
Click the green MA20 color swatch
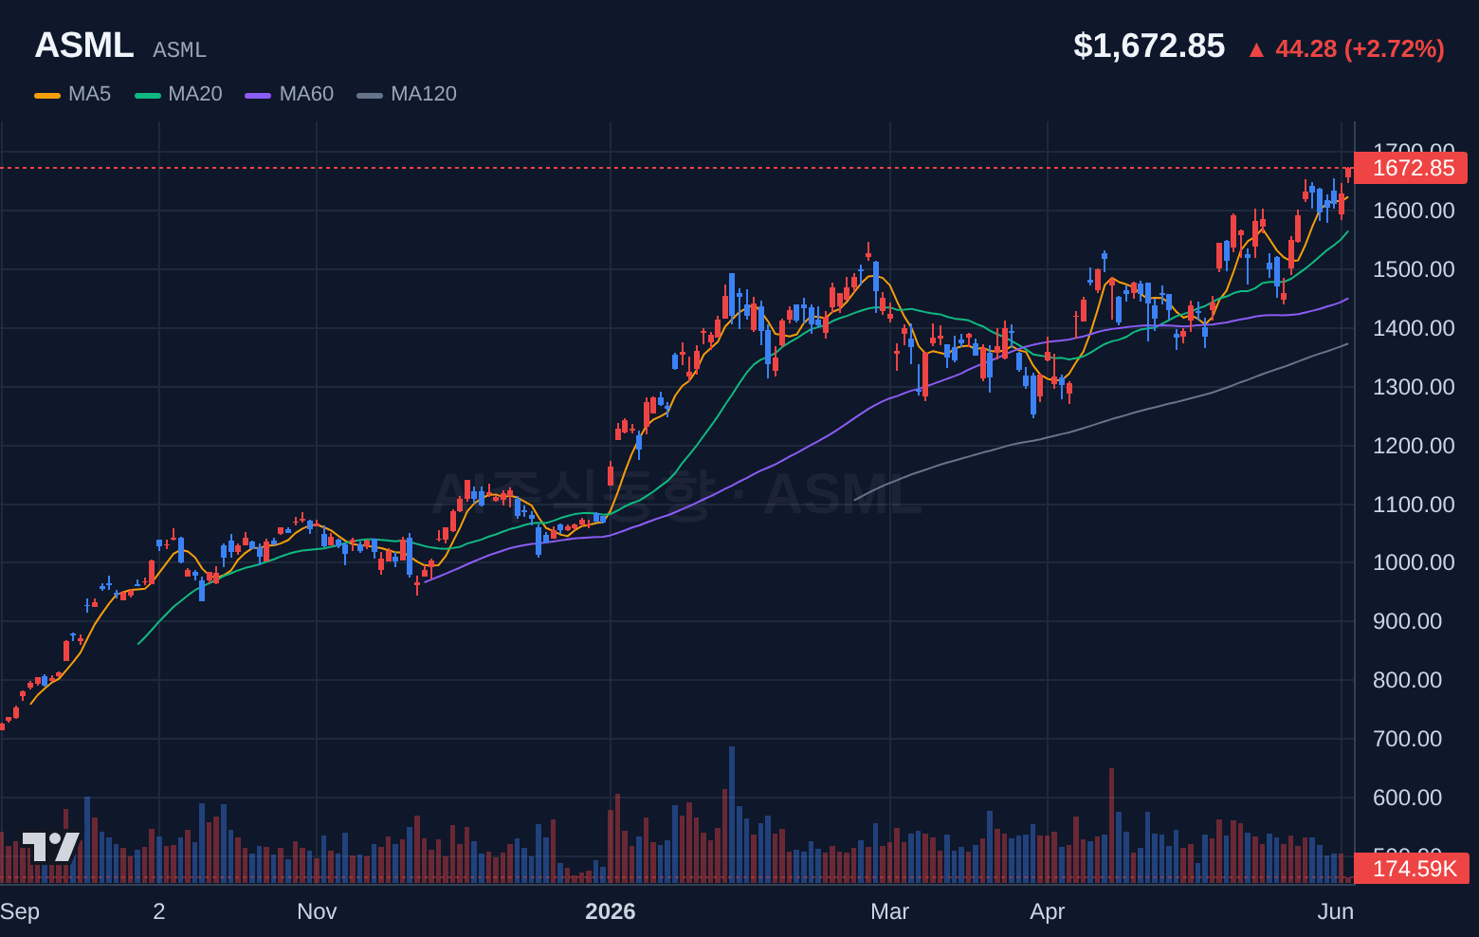pos(148,95)
